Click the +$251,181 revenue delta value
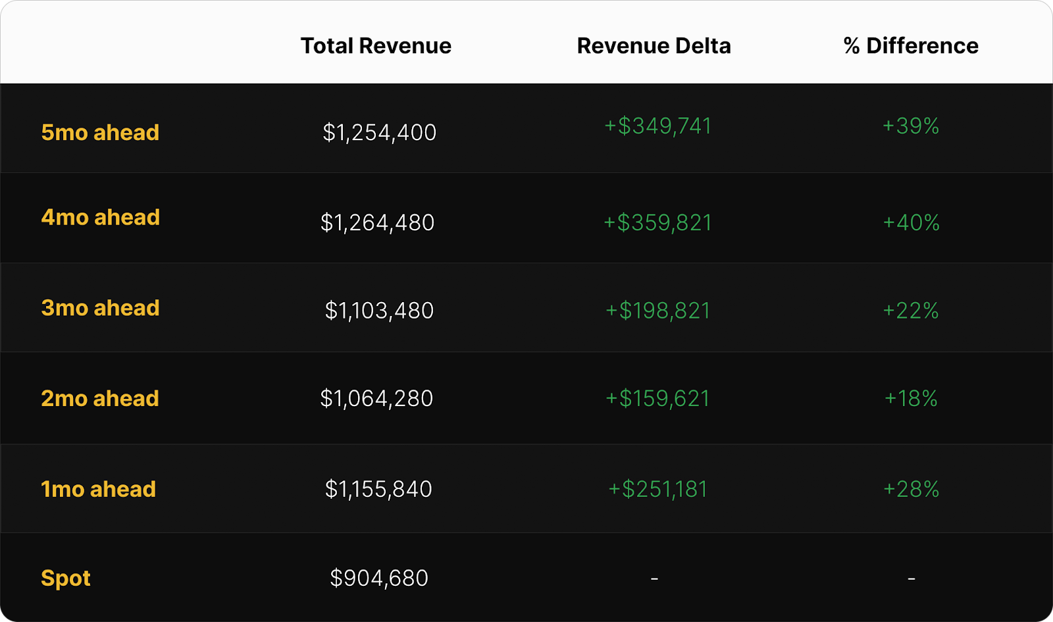 [x=658, y=489]
